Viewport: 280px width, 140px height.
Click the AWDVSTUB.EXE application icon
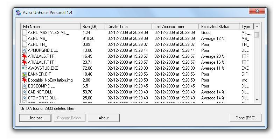[x=24, y=68]
